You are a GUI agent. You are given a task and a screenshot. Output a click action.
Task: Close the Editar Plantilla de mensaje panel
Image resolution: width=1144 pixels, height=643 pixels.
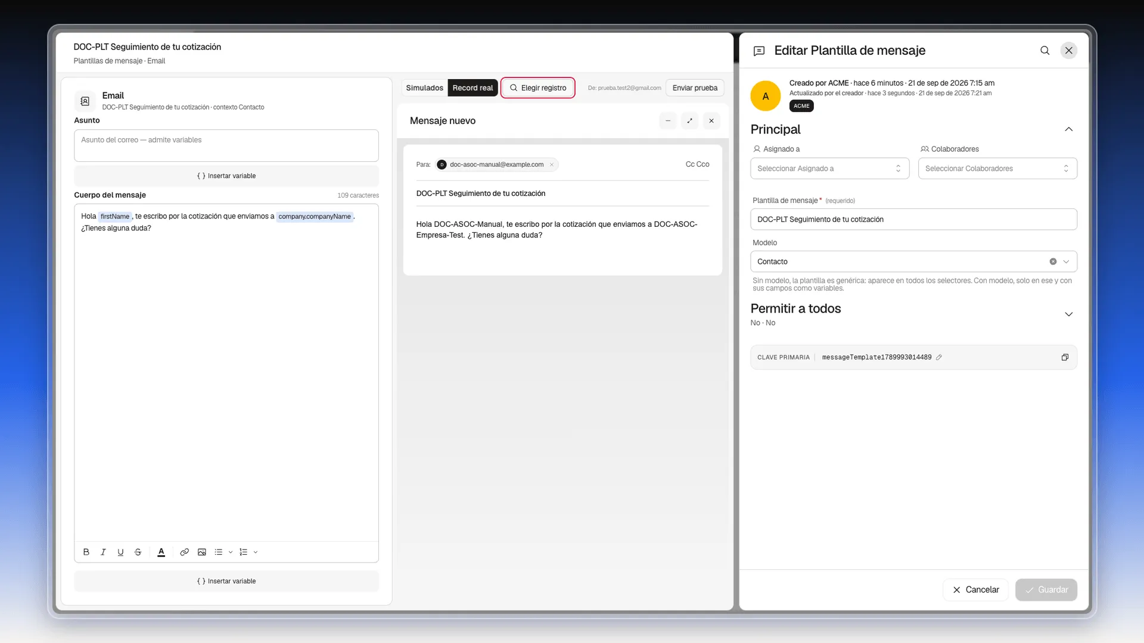1069,51
